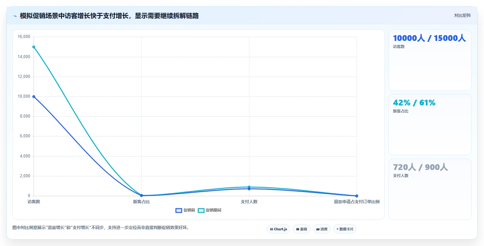Image resolution: width=484 pixels, height=246 pixels.
Task: Click the 访客数 caption in first card
Action: point(399,47)
